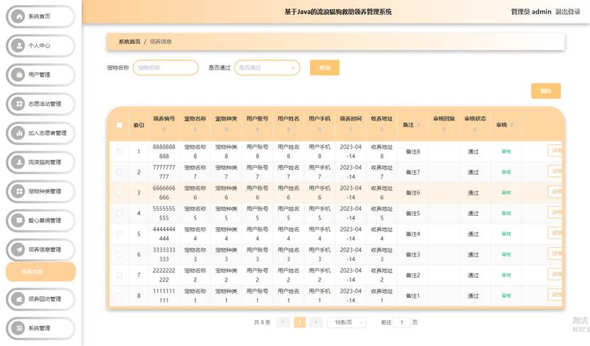
Task: Check the checkbox for row index 1
Action: tap(119, 151)
